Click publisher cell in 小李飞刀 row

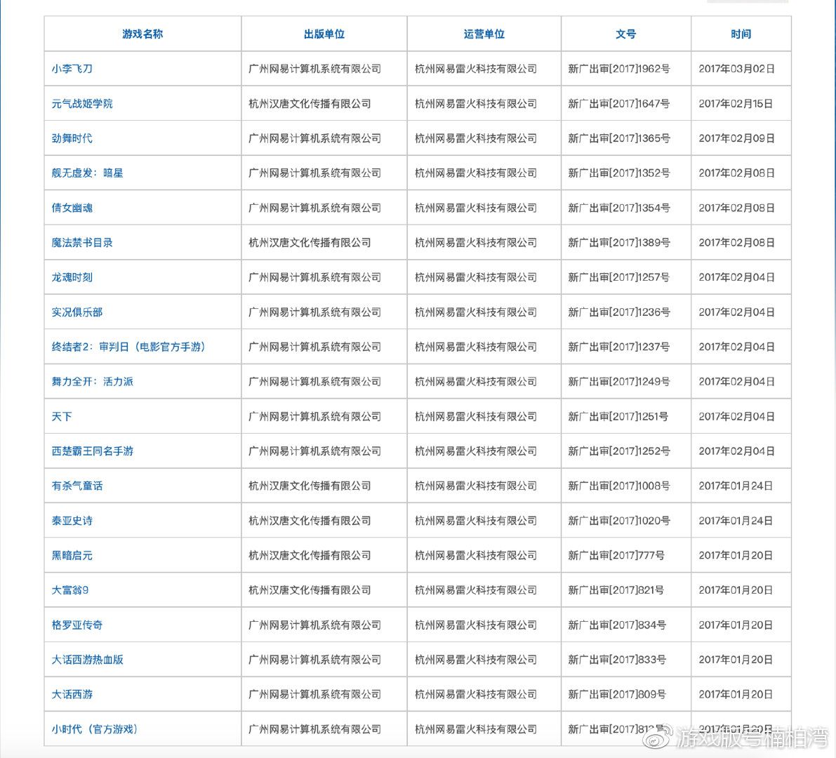pos(324,69)
